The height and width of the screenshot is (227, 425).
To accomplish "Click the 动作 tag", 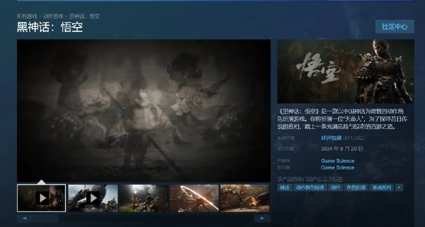I will pos(335,188).
